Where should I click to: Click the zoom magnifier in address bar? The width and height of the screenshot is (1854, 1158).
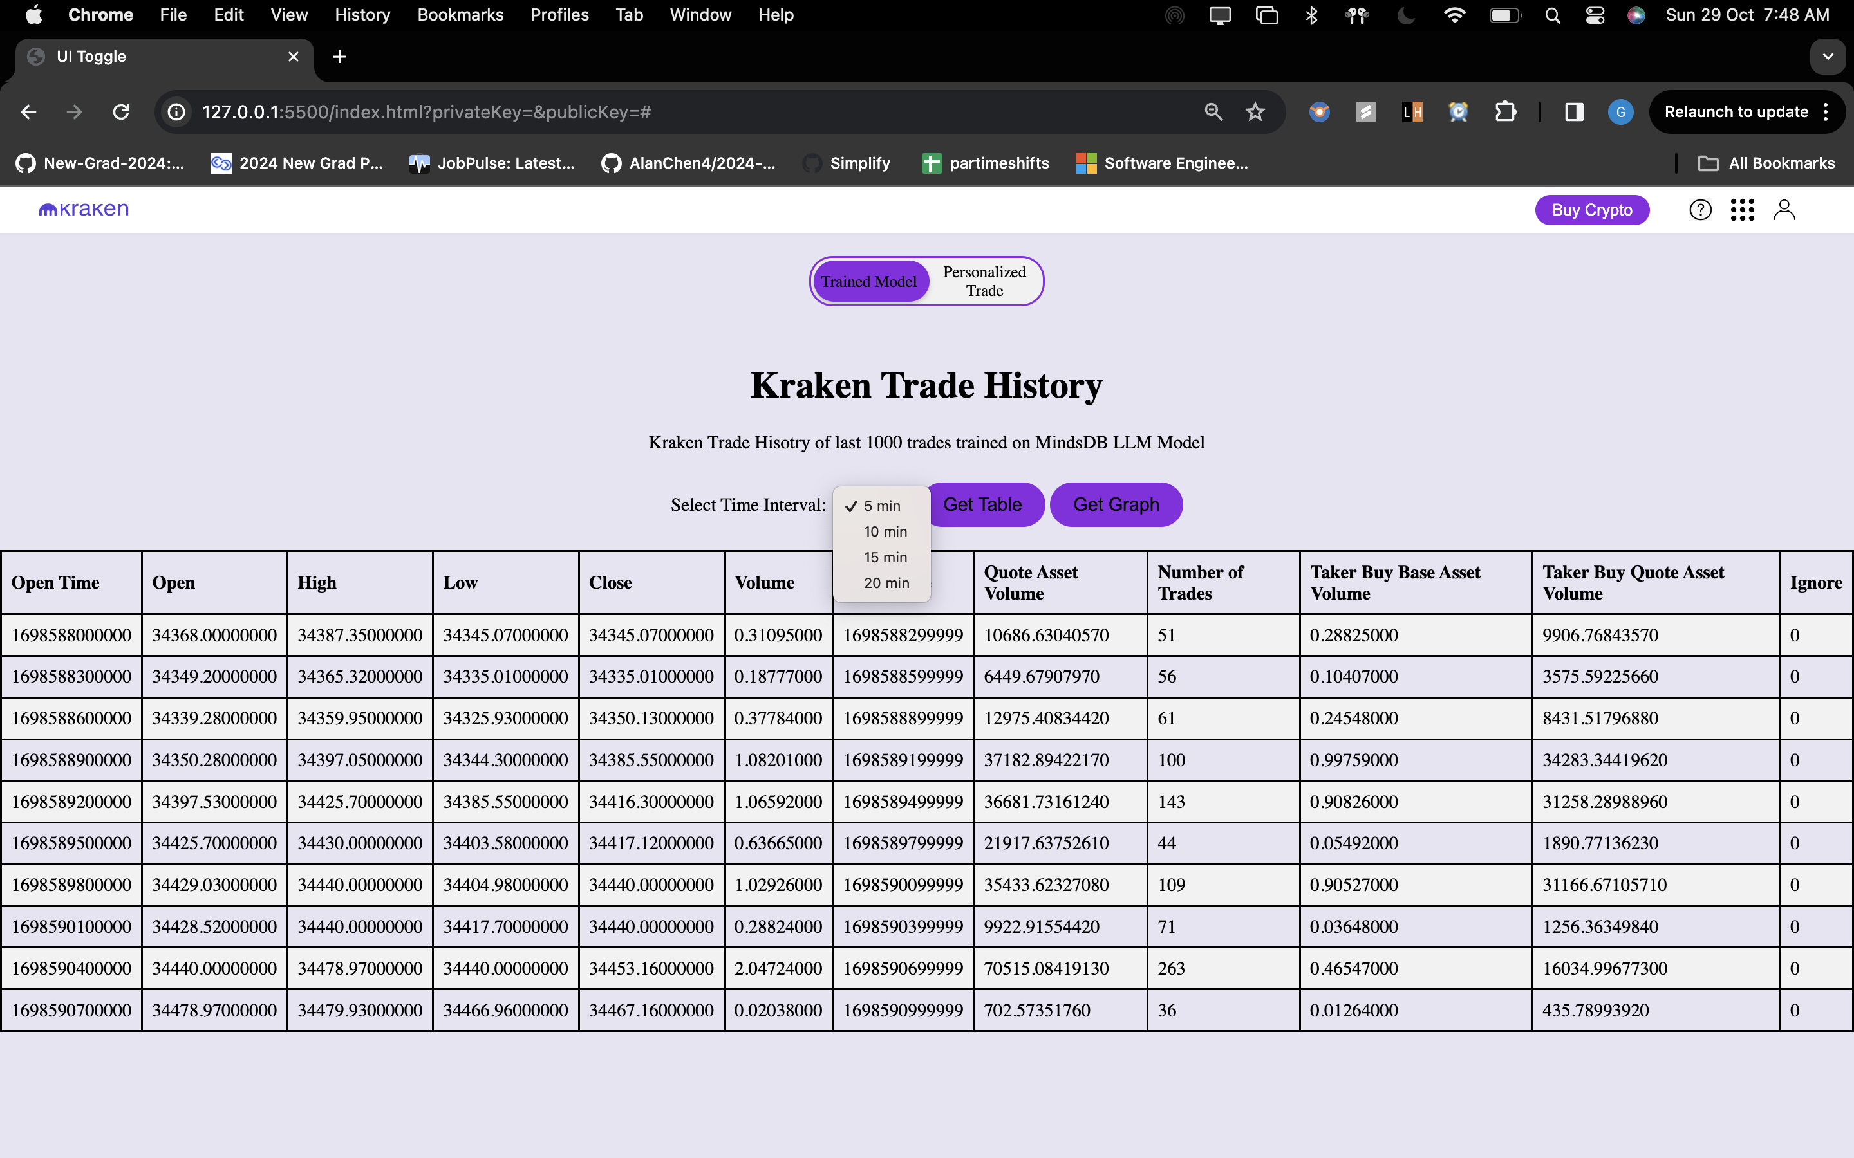1213,113
